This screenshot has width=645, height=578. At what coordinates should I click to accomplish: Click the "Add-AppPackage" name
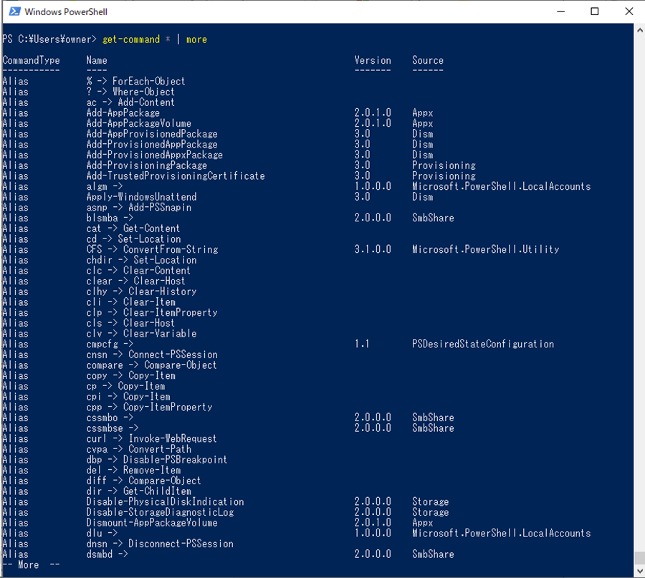point(123,113)
